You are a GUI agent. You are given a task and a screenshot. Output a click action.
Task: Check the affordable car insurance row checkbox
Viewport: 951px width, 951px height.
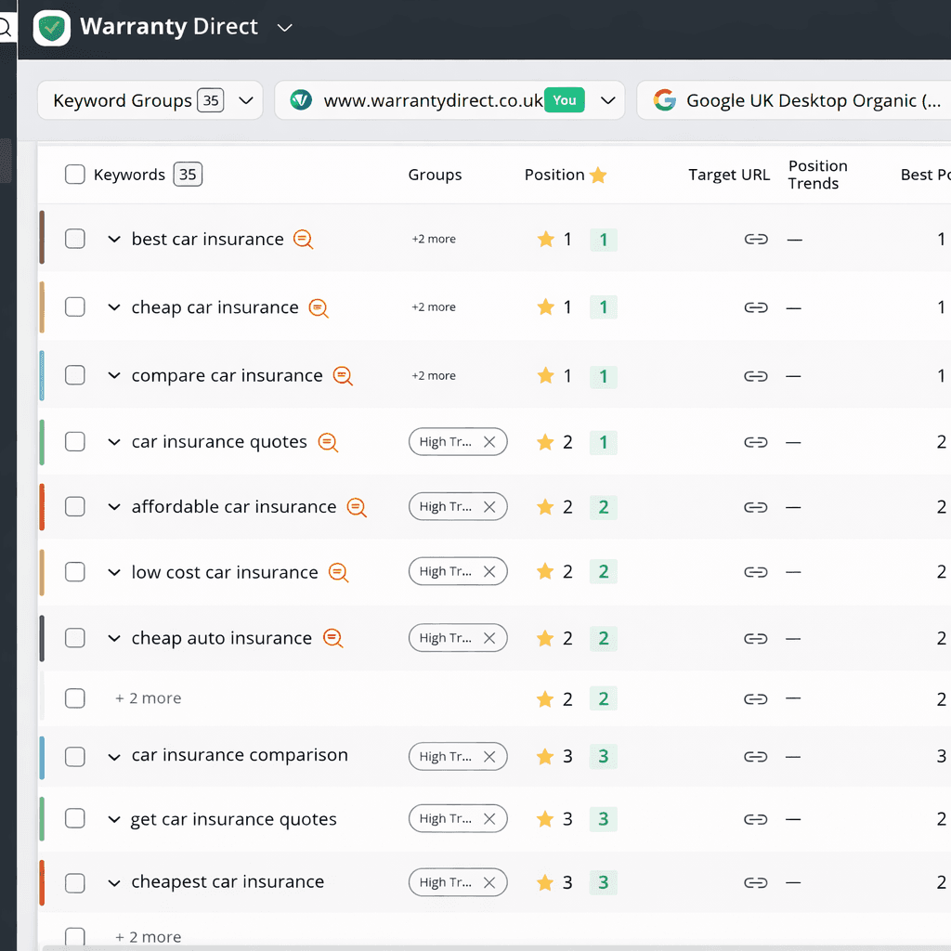click(x=75, y=506)
